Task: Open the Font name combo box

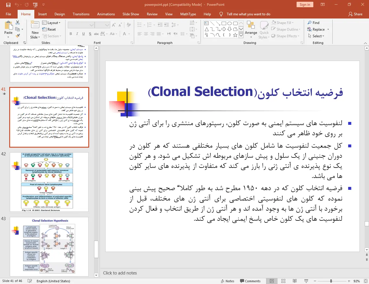Action: (x=81, y=25)
